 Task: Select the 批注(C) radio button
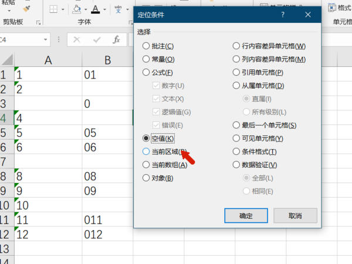pos(146,46)
